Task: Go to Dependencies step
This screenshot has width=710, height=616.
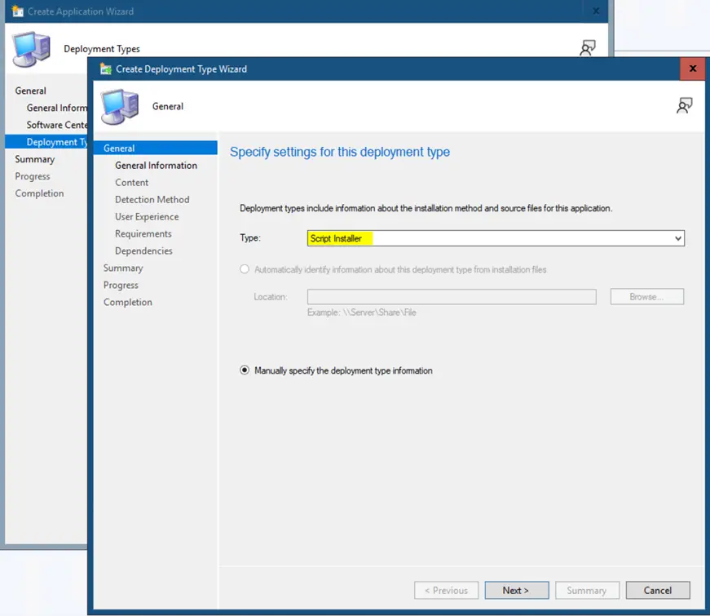Action: (143, 250)
